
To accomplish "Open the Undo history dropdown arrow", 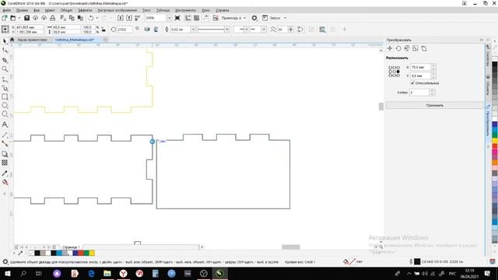I will click(97, 18).
